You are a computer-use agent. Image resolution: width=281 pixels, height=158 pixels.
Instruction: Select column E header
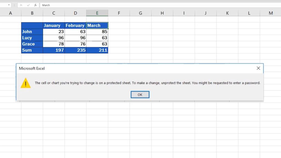(x=97, y=13)
